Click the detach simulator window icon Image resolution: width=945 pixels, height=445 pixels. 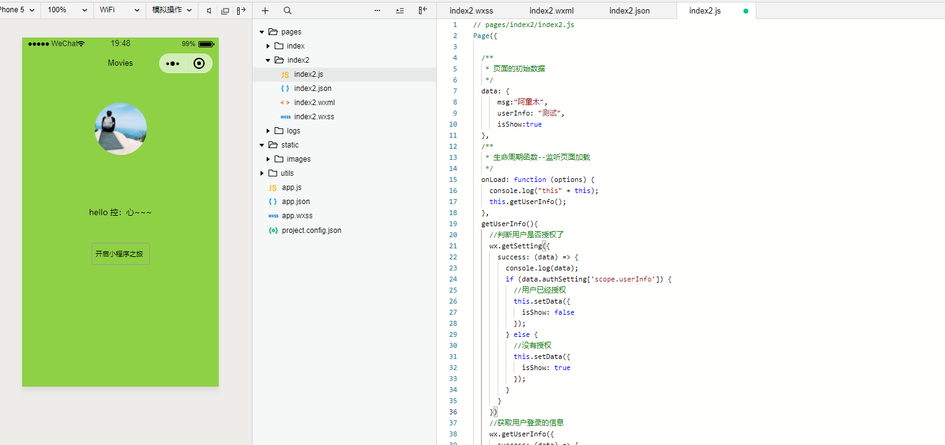225,10
